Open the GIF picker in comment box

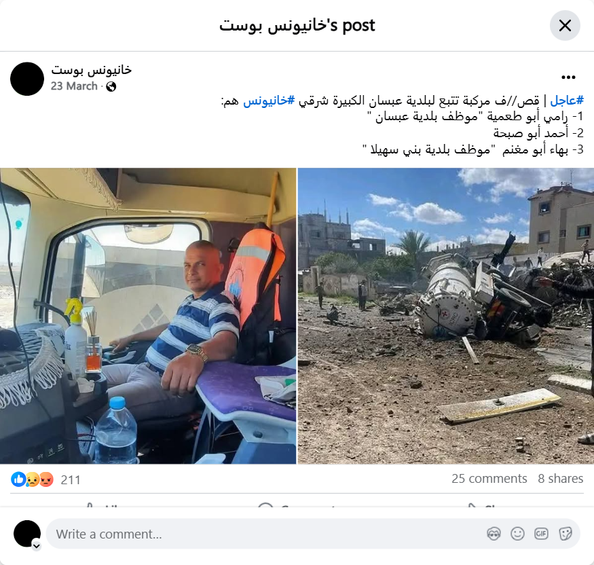coord(541,534)
